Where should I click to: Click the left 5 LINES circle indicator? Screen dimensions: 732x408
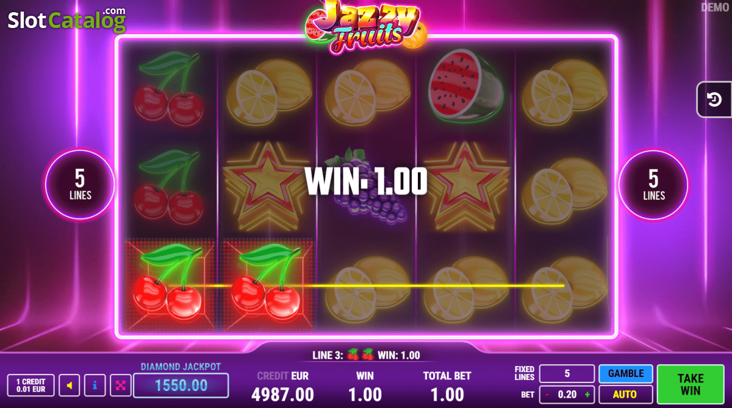tap(80, 184)
